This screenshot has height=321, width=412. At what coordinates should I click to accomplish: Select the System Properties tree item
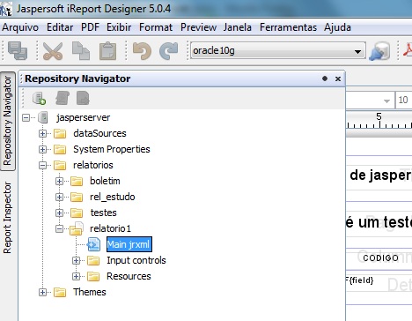(112, 149)
